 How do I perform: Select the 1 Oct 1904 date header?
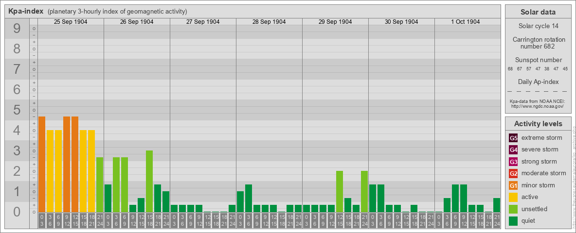click(466, 22)
